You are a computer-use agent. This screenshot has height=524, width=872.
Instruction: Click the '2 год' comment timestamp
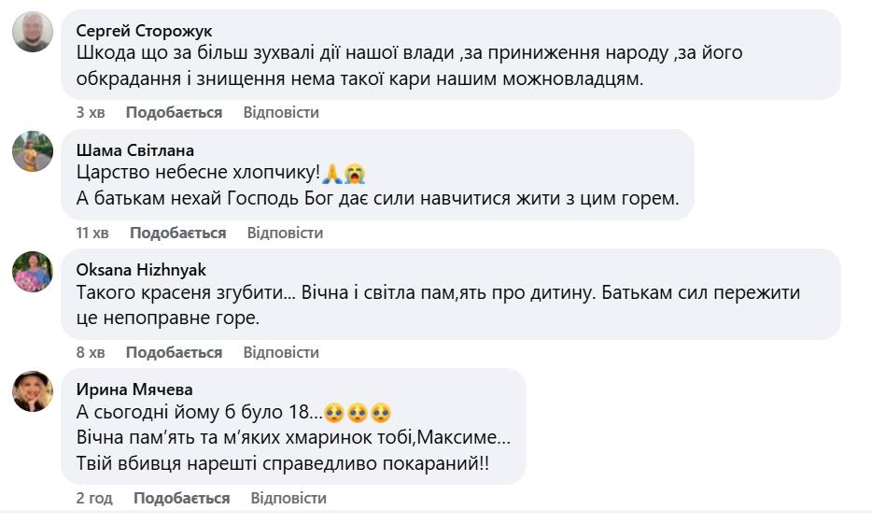click(x=94, y=498)
